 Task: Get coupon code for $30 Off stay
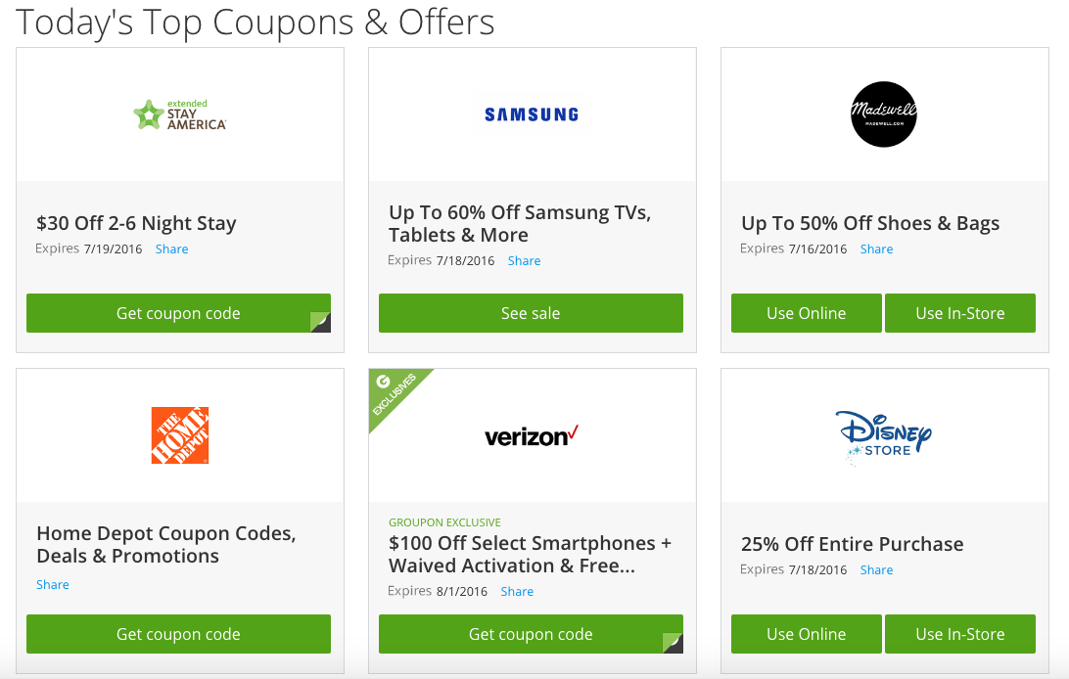(178, 313)
